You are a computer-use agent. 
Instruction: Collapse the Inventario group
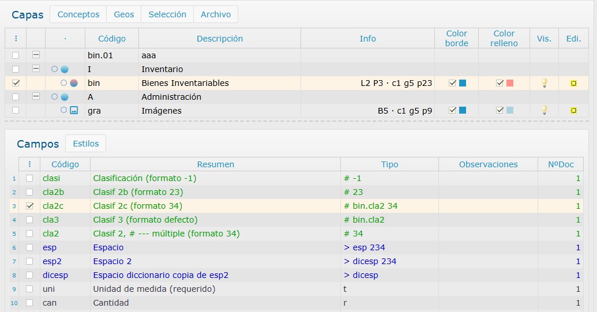tap(36, 69)
